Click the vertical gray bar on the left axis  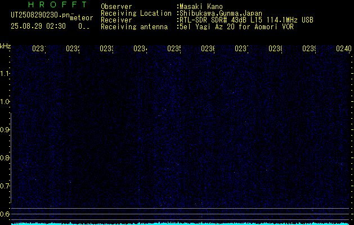(11, 157)
